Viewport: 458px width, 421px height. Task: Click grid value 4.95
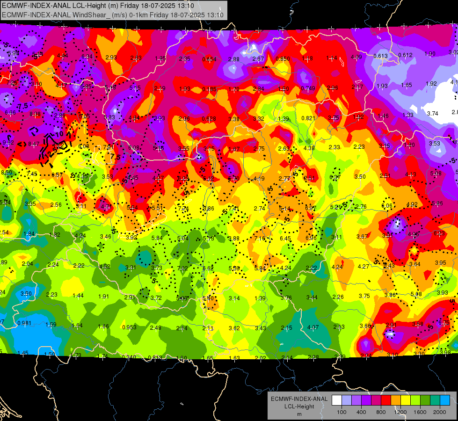(x=413, y=234)
